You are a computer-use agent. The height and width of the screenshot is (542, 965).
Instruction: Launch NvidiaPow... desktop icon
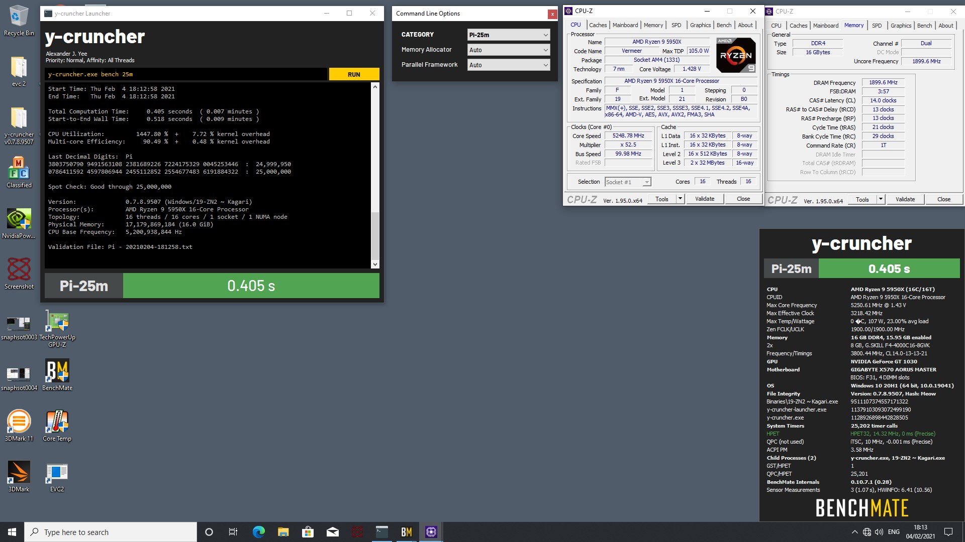(19, 223)
